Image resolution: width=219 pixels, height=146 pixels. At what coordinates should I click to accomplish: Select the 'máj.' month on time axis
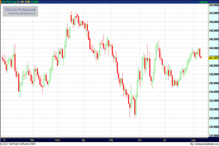[111, 139]
